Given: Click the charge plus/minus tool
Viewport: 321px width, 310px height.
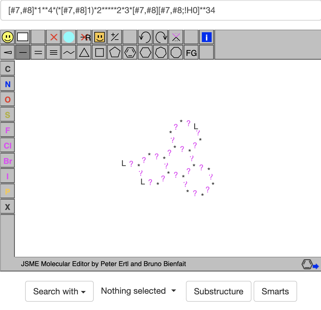Looking at the screenshot, I should 115,37.
